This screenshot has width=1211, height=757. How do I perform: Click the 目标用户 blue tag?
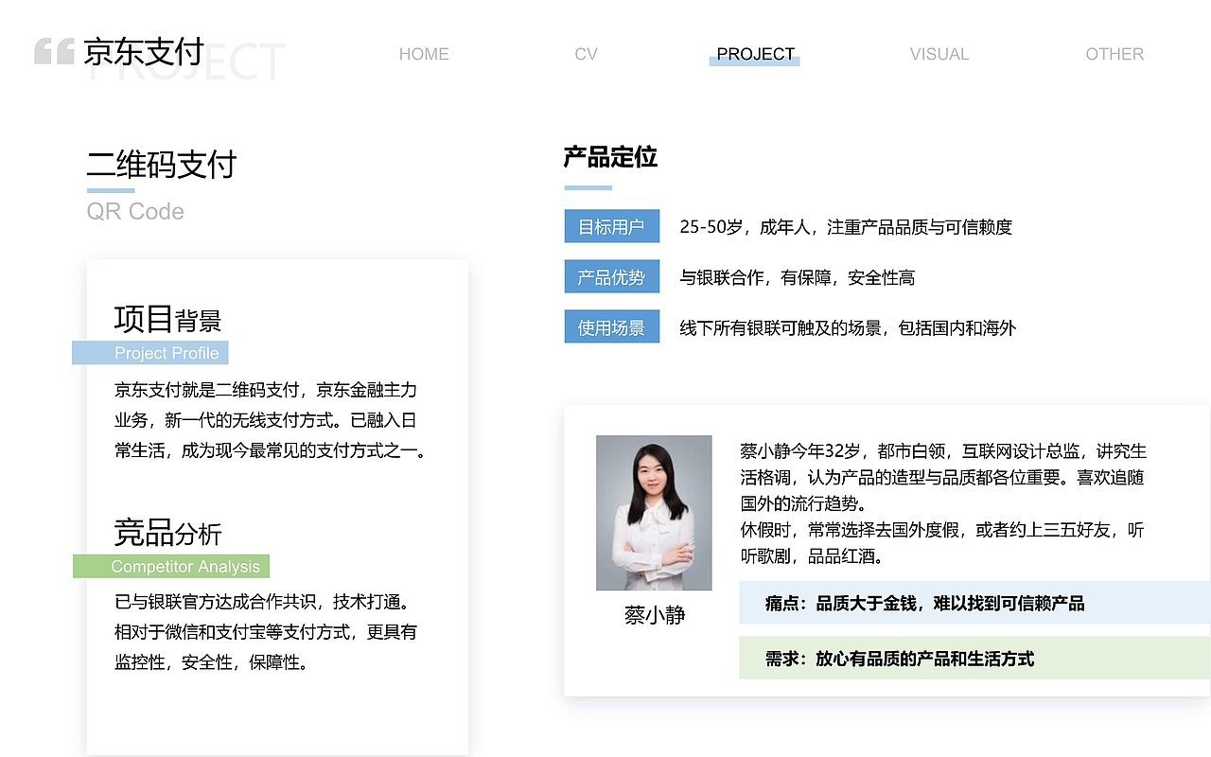pos(611,227)
